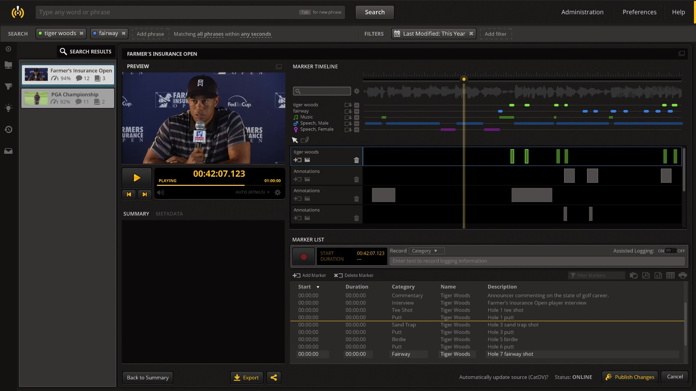
Task: Click the Search button
Action: [374, 12]
